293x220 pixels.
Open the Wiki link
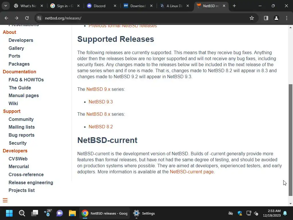[13, 103]
